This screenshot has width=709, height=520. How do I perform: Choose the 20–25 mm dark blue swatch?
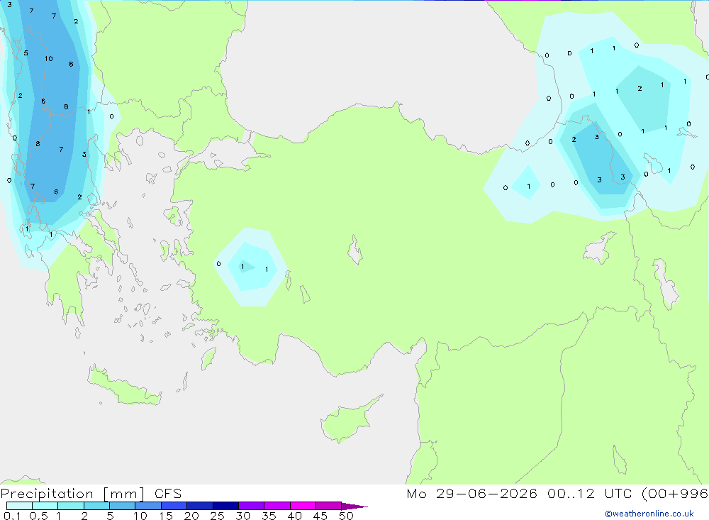(x=199, y=506)
